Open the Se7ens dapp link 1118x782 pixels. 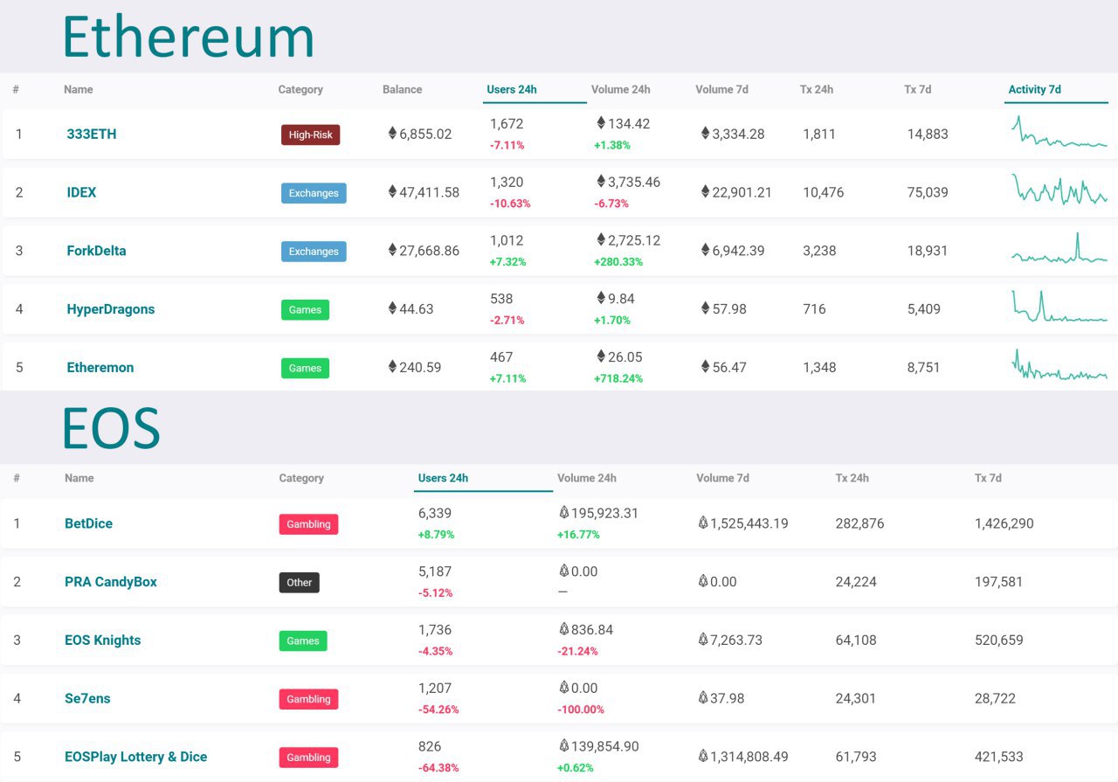[87, 699]
